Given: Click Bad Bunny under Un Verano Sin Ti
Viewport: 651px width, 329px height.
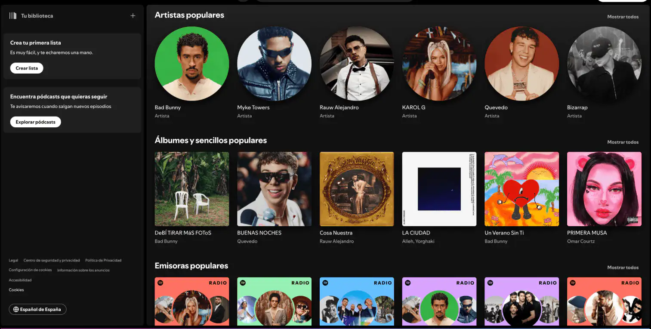Looking at the screenshot, I should pos(496,241).
